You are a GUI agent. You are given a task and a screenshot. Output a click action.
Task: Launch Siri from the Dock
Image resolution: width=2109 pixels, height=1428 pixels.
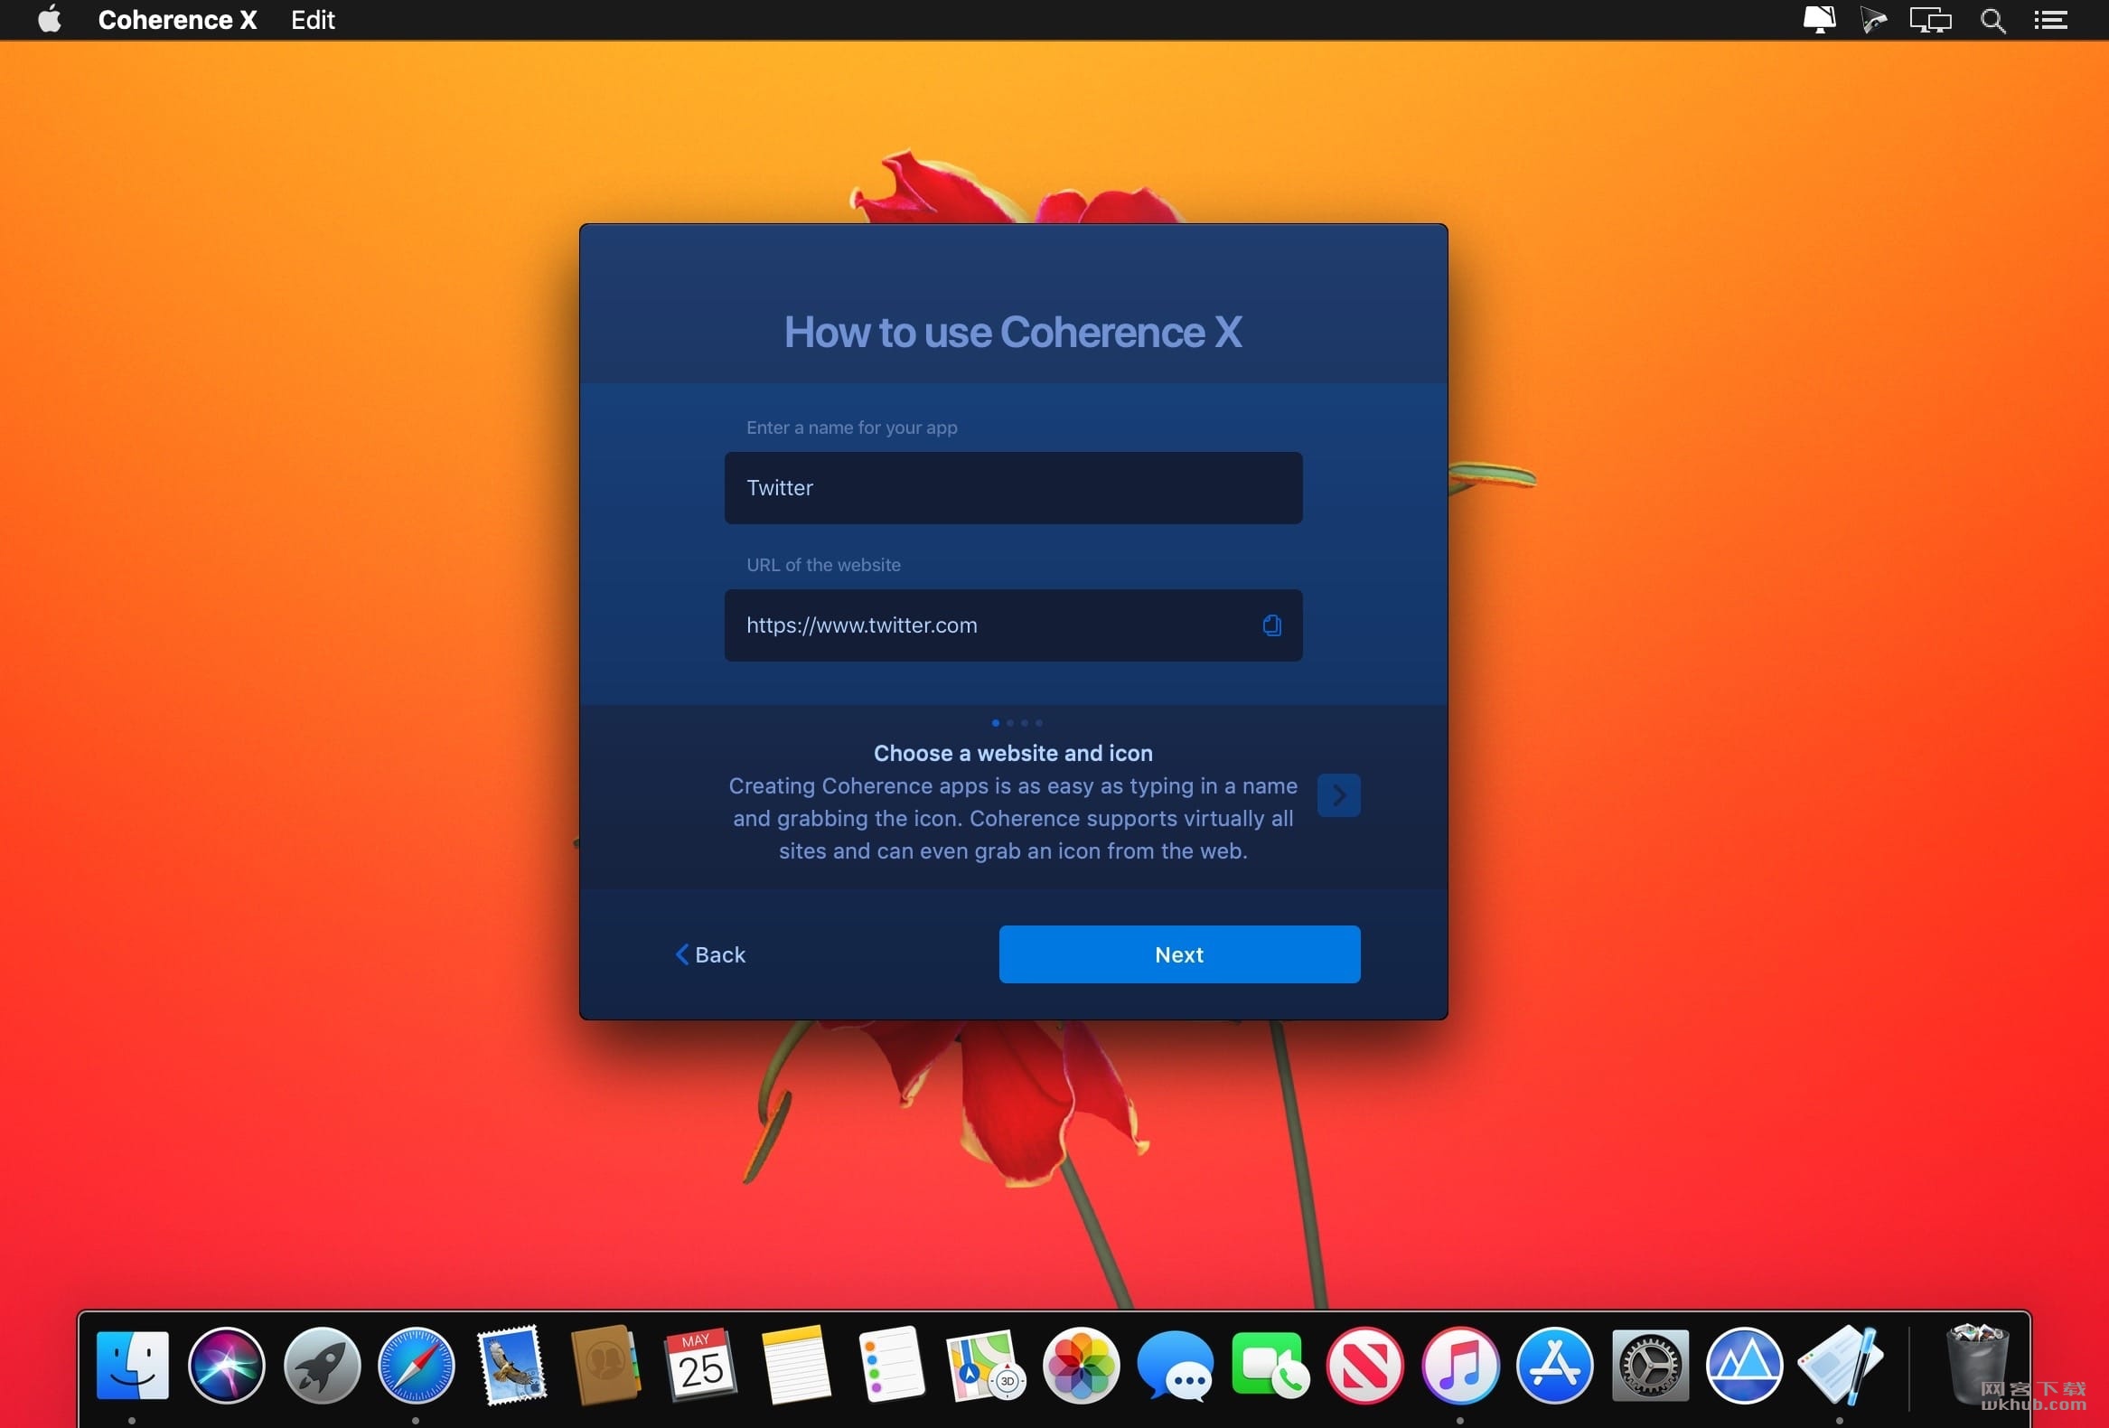tap(227, 1365)
